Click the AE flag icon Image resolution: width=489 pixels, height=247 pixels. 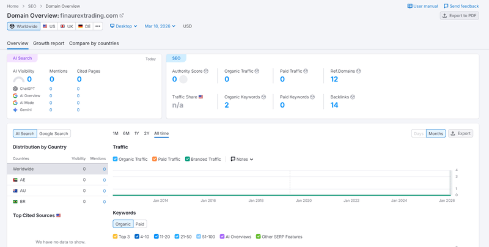point(15,180)
